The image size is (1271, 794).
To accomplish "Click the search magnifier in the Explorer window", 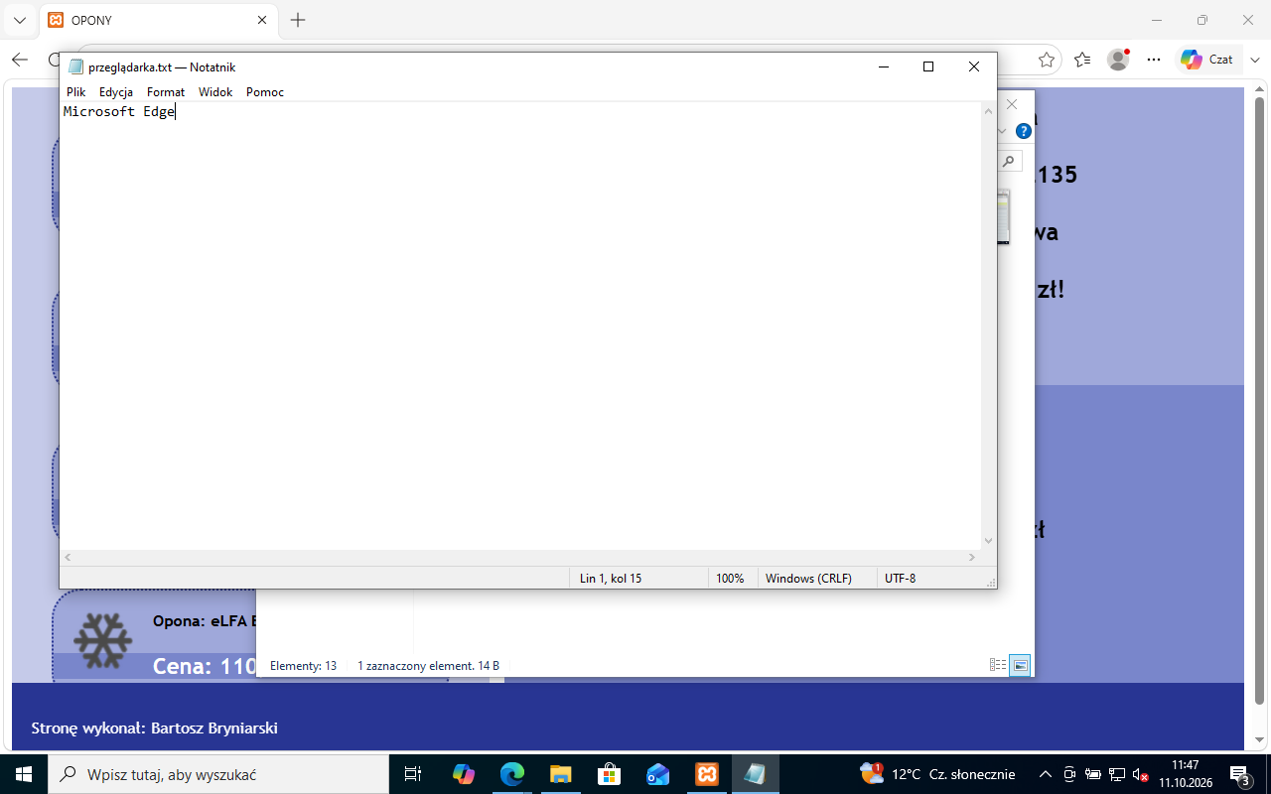I will pos(1009,161).
